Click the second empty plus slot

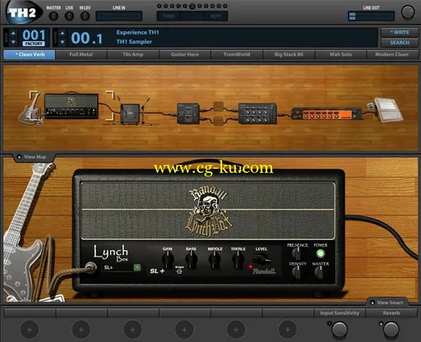tap(81, 330)
